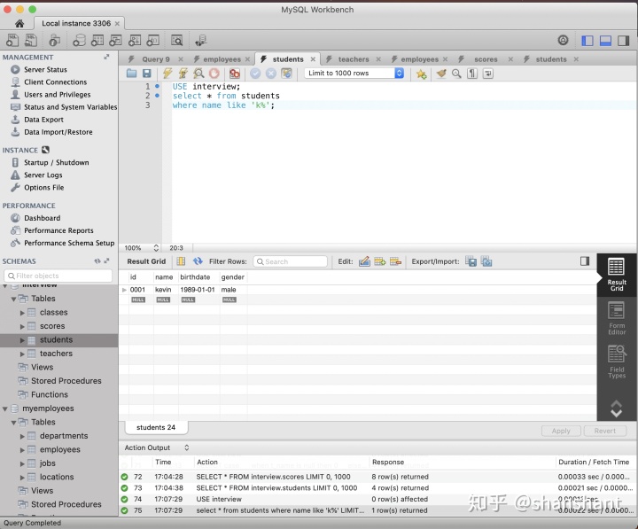Expand the classes table node
This screenshot has width=638, height=529.
click(x=22, y=313)
